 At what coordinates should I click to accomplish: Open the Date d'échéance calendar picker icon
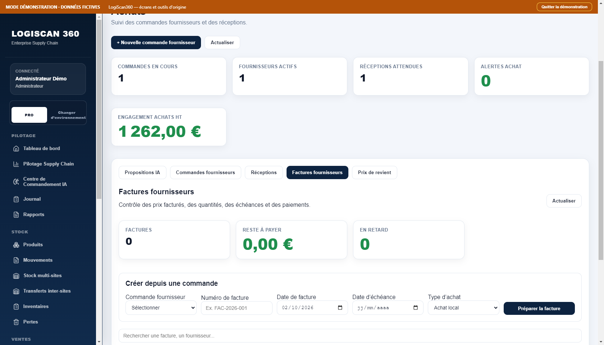(x=416, y=308)
